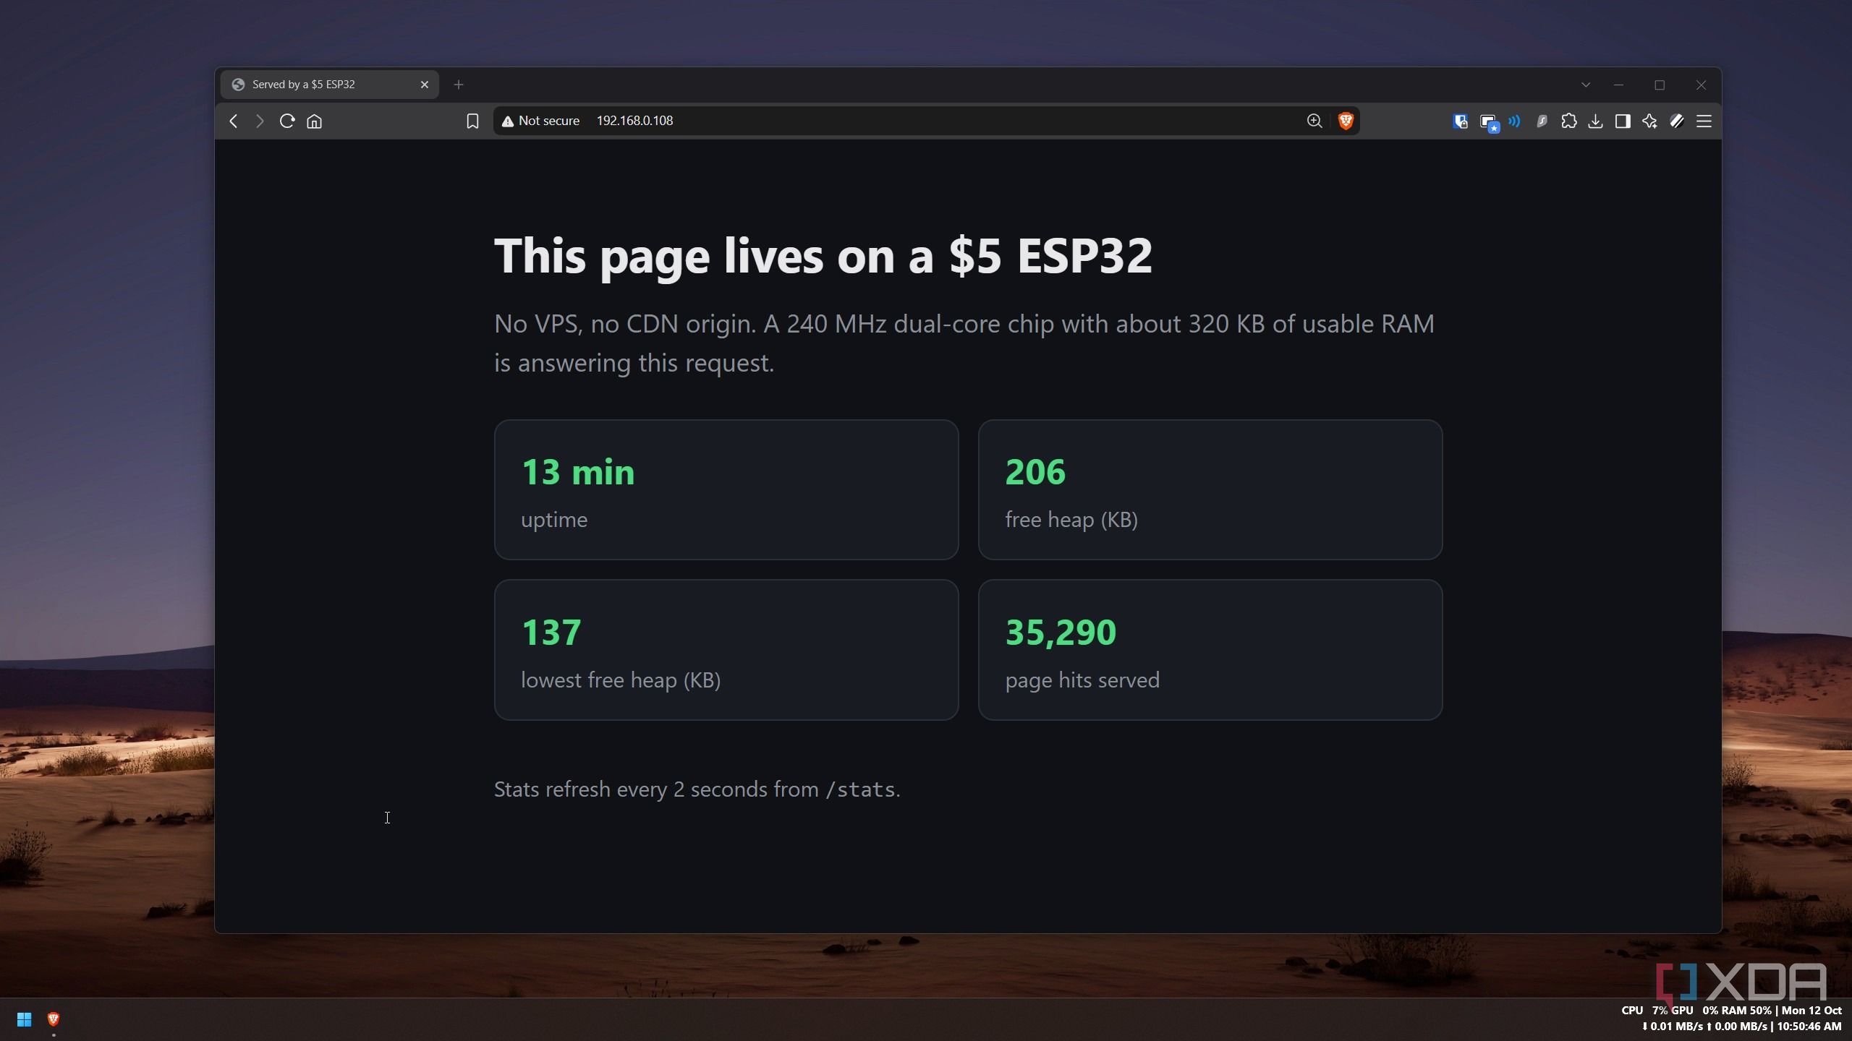Reload the ESP32 page

(287, 121)
